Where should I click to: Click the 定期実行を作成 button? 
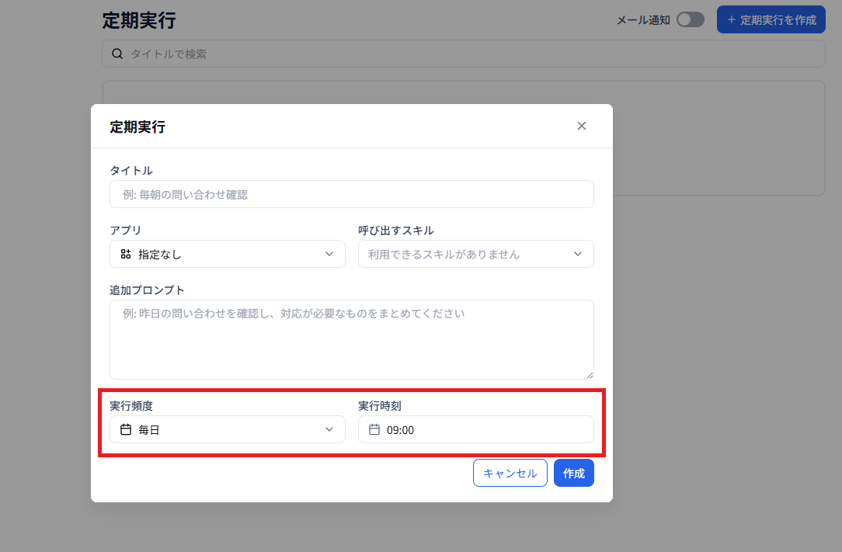(x=771, y=20)
